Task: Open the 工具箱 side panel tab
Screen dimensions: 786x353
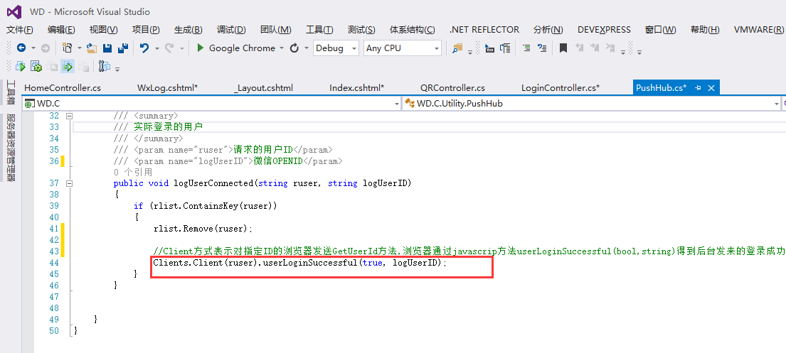Action: coord(11,92)
